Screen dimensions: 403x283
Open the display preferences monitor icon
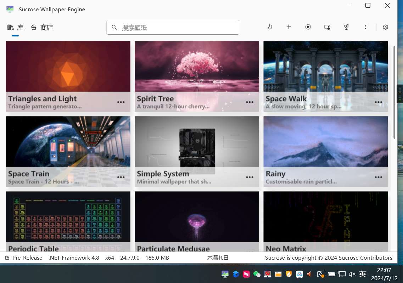[x=327, y=27]
